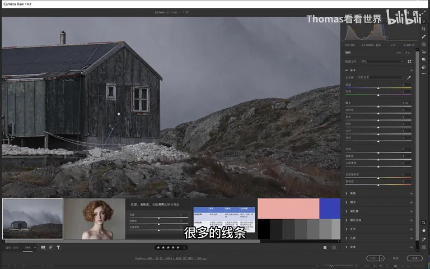Toggle the Detail panel eye icon

pos(412,202)
